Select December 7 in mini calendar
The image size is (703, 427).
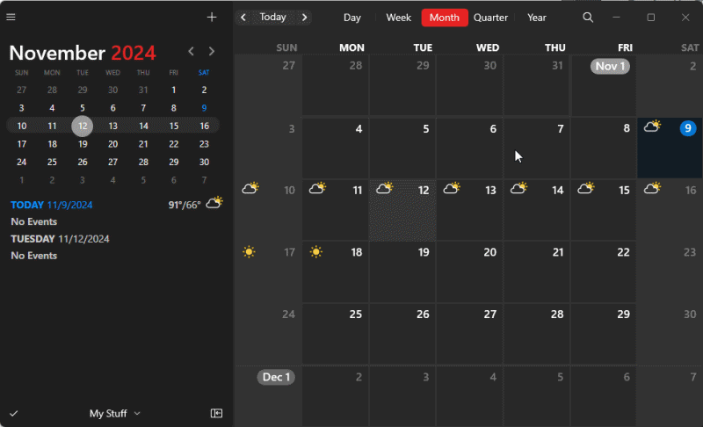click(x=204, y=180)
